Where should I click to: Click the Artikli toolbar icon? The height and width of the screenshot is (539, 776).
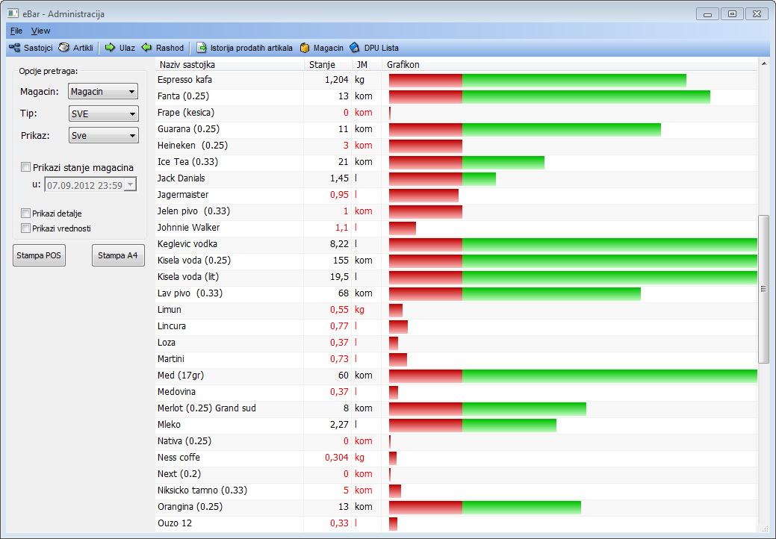tap(75, 48)
